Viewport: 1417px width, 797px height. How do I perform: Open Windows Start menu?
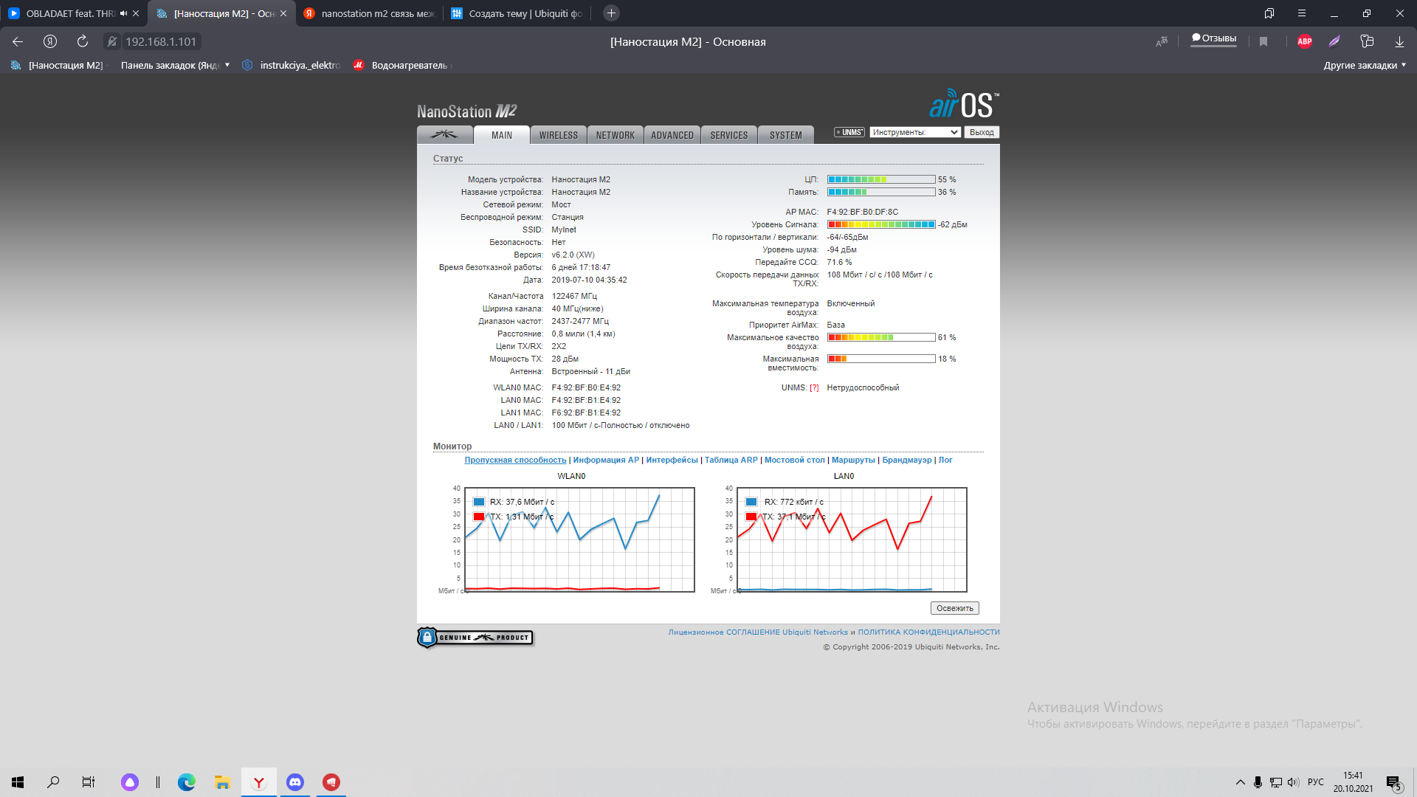(x=18, y=782)
